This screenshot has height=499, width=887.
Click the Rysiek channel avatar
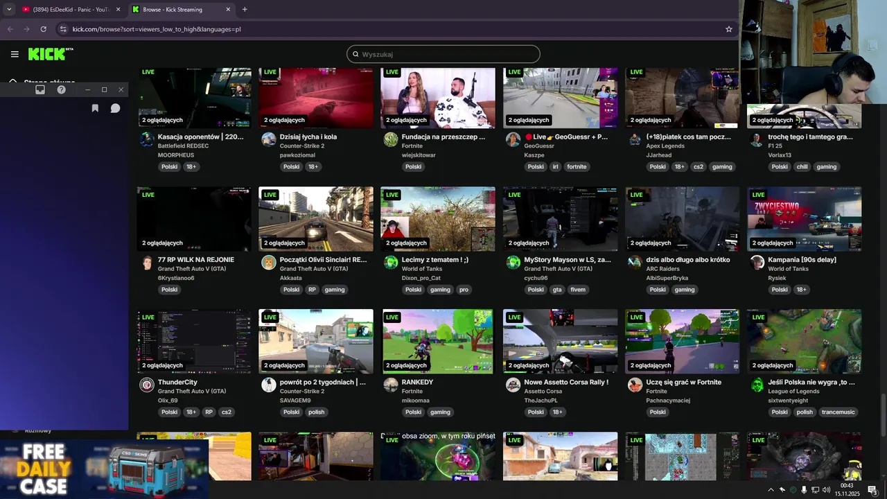(x=757, y=263)
